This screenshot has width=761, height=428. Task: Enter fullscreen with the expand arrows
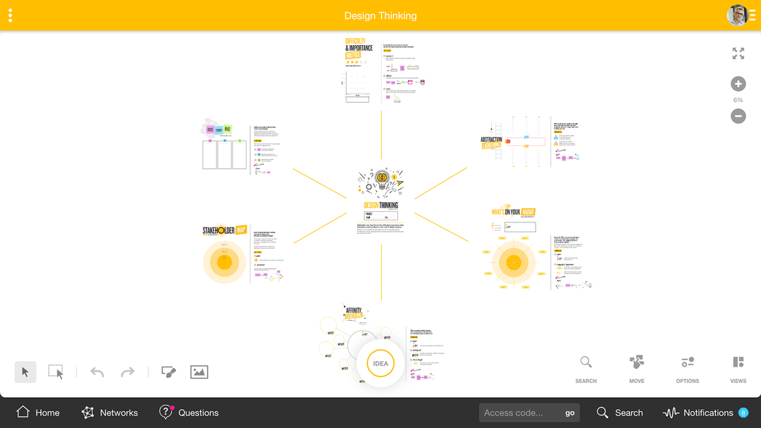pos(738,53)
